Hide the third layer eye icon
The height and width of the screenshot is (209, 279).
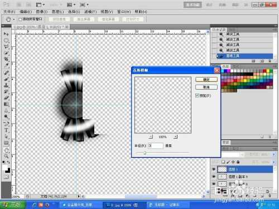coord(214,184)
